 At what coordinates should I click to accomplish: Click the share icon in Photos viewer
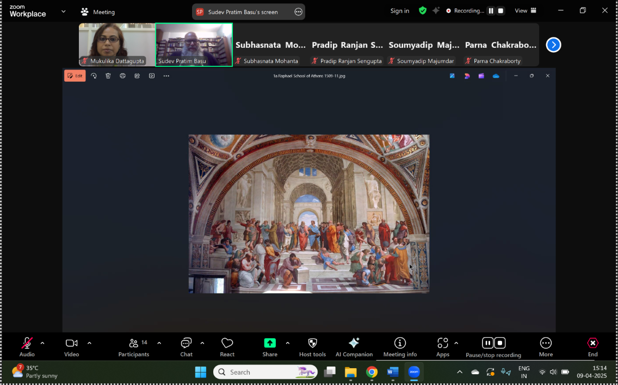[x=137, y=76]
